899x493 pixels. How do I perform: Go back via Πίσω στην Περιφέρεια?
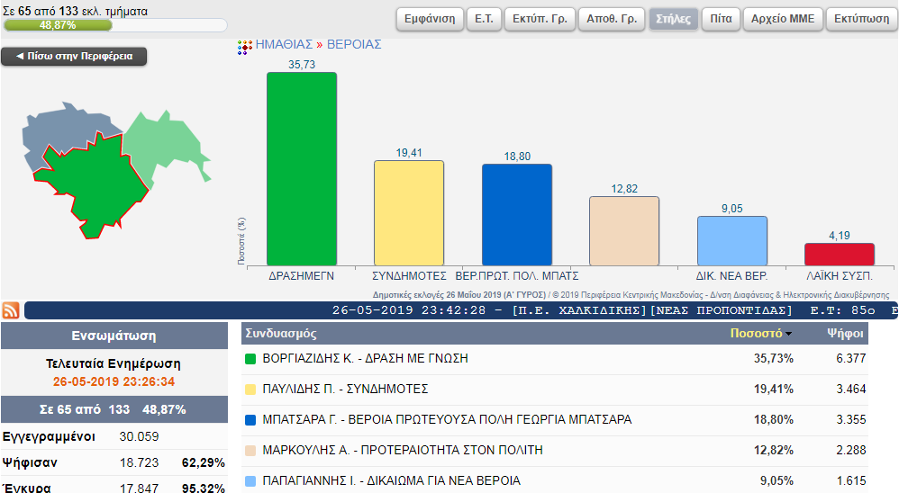(x=74, y=57)
